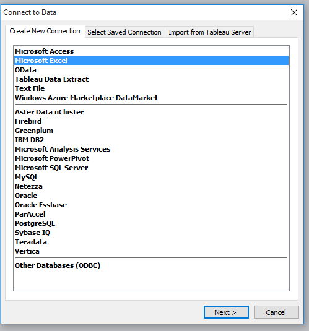Select the OData connection type
The image size is (309, 331).
151,70
